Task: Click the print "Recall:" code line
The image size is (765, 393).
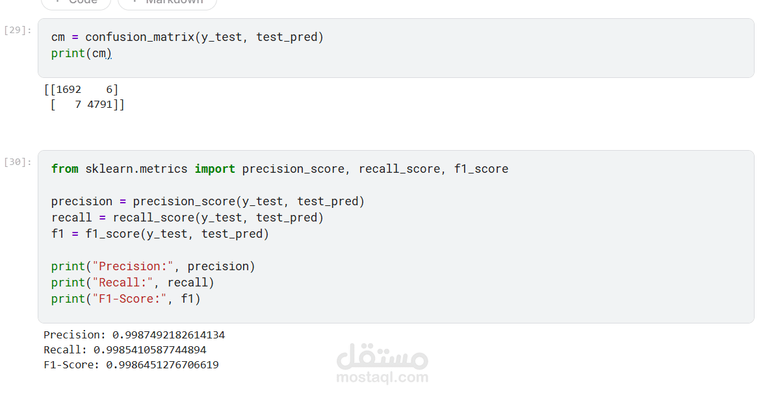Action: (x=133, y=283)
